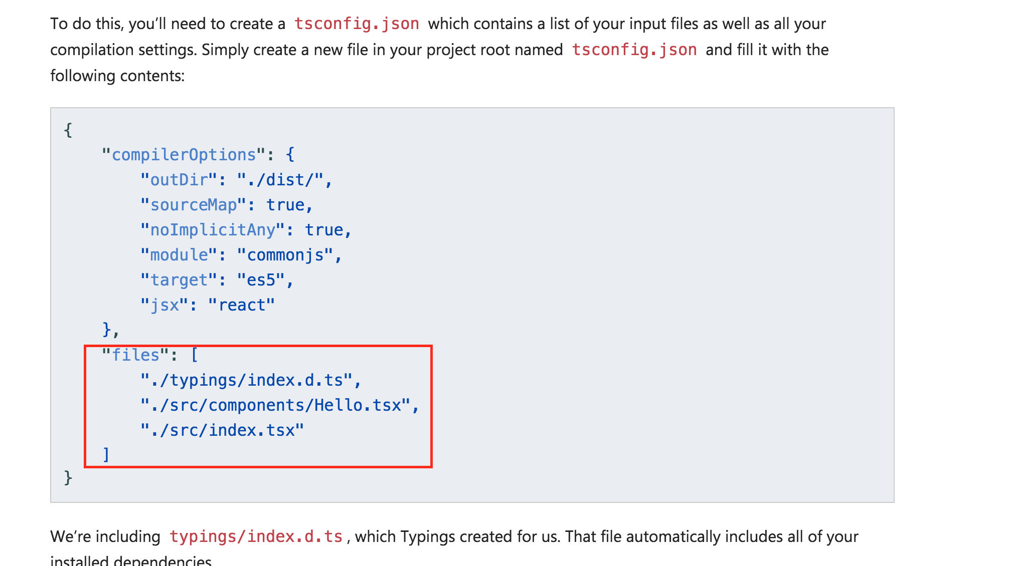Click the "noImplicitAny" property key
1009x566 pixels.
click(x=213, y=230)
